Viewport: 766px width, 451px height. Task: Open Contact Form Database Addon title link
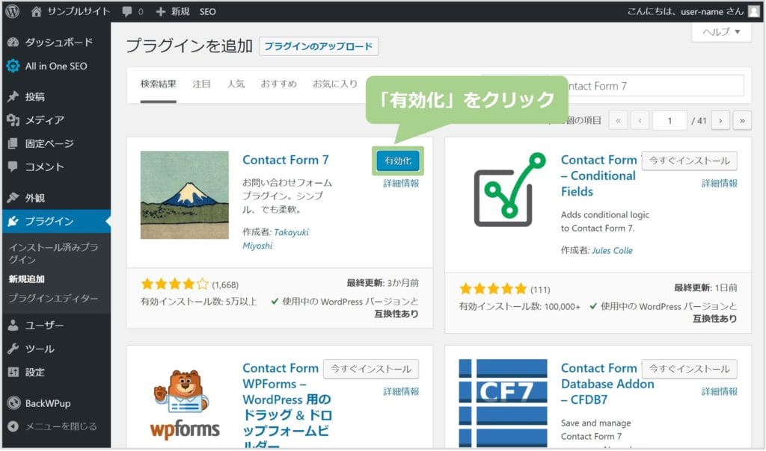607,385
